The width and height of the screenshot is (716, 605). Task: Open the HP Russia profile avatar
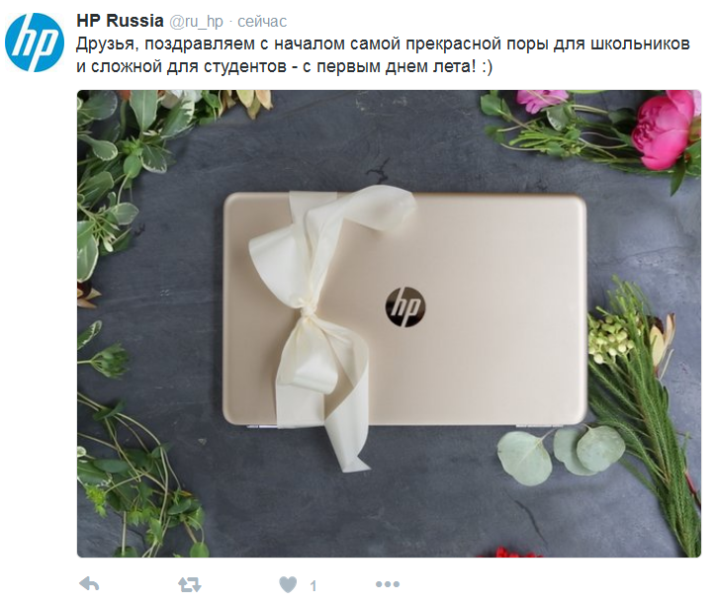pos(35,43)
